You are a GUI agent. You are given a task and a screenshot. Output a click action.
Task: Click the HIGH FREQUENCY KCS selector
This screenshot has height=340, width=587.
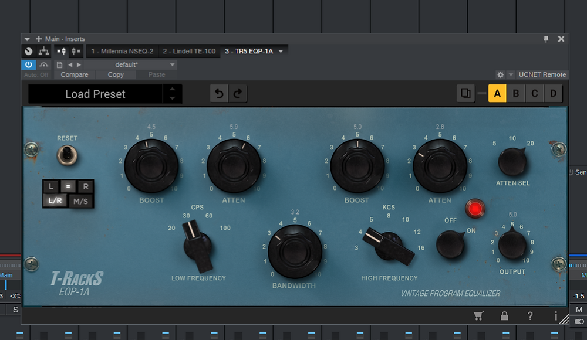(x=389, y=246)
